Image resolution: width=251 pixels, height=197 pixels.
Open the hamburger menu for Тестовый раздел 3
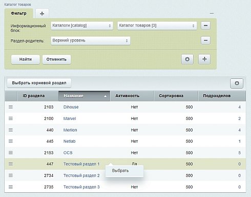coord(11,187)
